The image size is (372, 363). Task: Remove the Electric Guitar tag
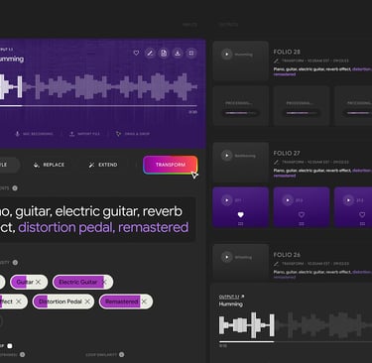(x=104, y=282)
